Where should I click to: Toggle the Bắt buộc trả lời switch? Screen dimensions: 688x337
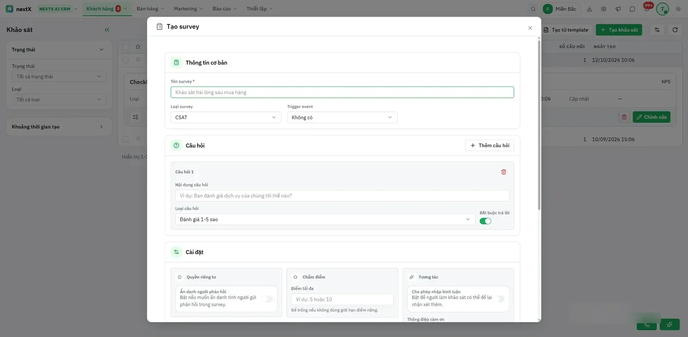(x=485, y=221)
